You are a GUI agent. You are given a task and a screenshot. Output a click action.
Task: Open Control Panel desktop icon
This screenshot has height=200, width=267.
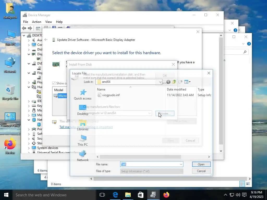tap(10, 120)
